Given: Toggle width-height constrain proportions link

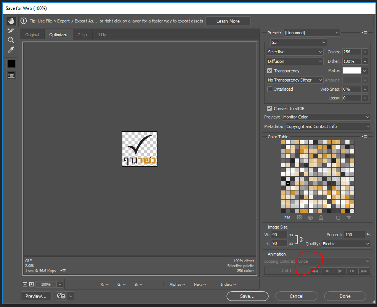Looking at the screenshot, I should click(301, 239).
